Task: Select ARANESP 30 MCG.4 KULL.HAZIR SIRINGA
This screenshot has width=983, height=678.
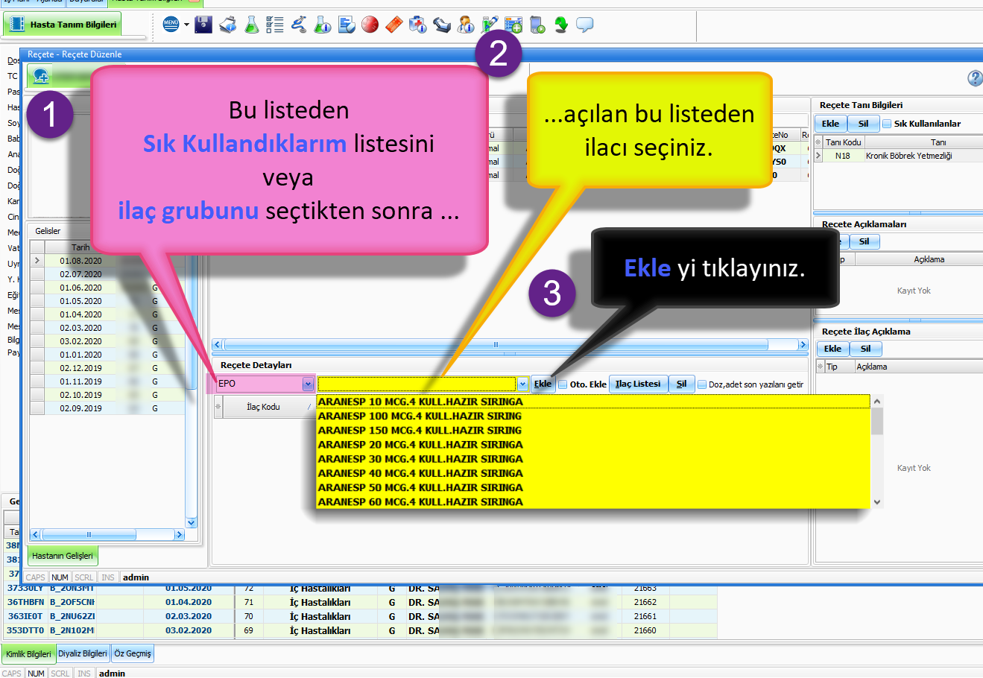Action: [593, 459]
